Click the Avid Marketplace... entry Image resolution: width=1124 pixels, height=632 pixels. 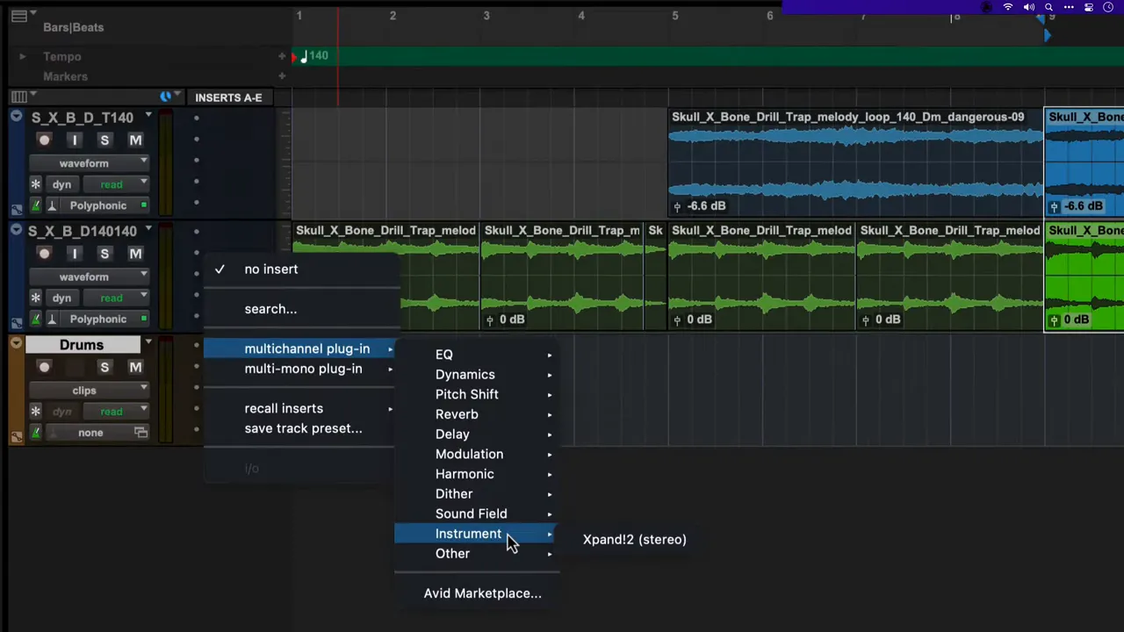click(x=482, y=593)
